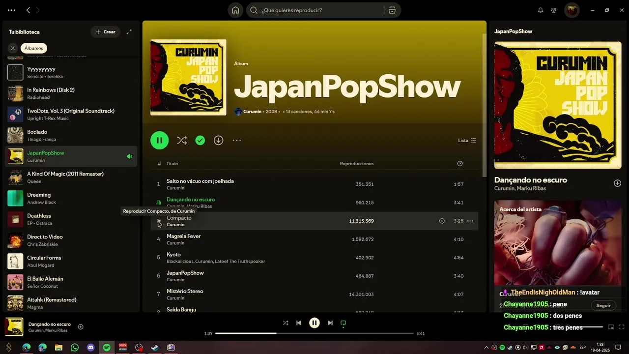Go to Spotify home with the house icon

click(235, 10)
